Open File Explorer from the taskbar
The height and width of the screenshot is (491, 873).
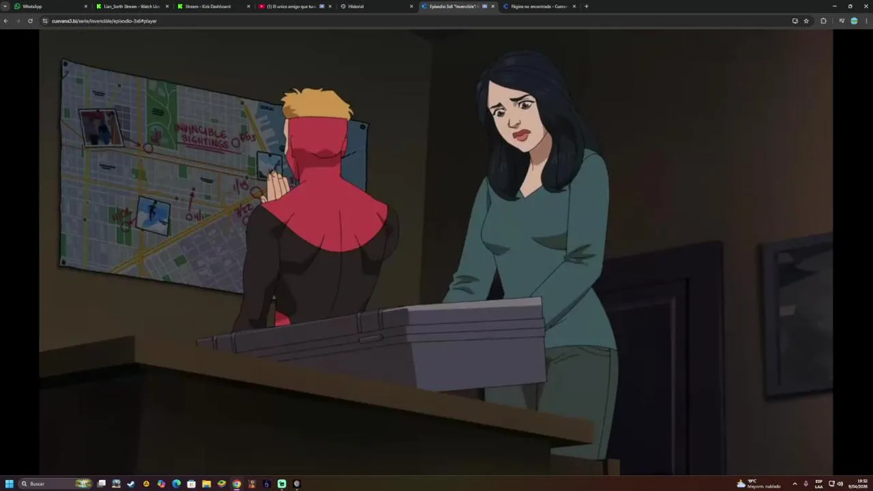(x=206, y=483)
